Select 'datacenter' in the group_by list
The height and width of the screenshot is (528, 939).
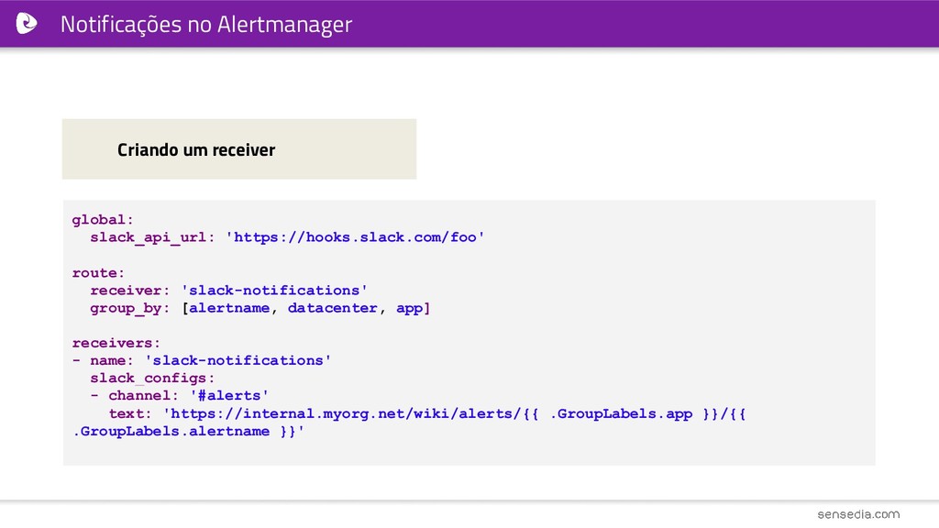click(332, 308)
